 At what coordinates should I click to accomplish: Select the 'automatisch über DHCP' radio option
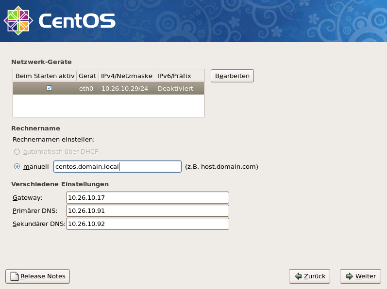tap(17, 151)
